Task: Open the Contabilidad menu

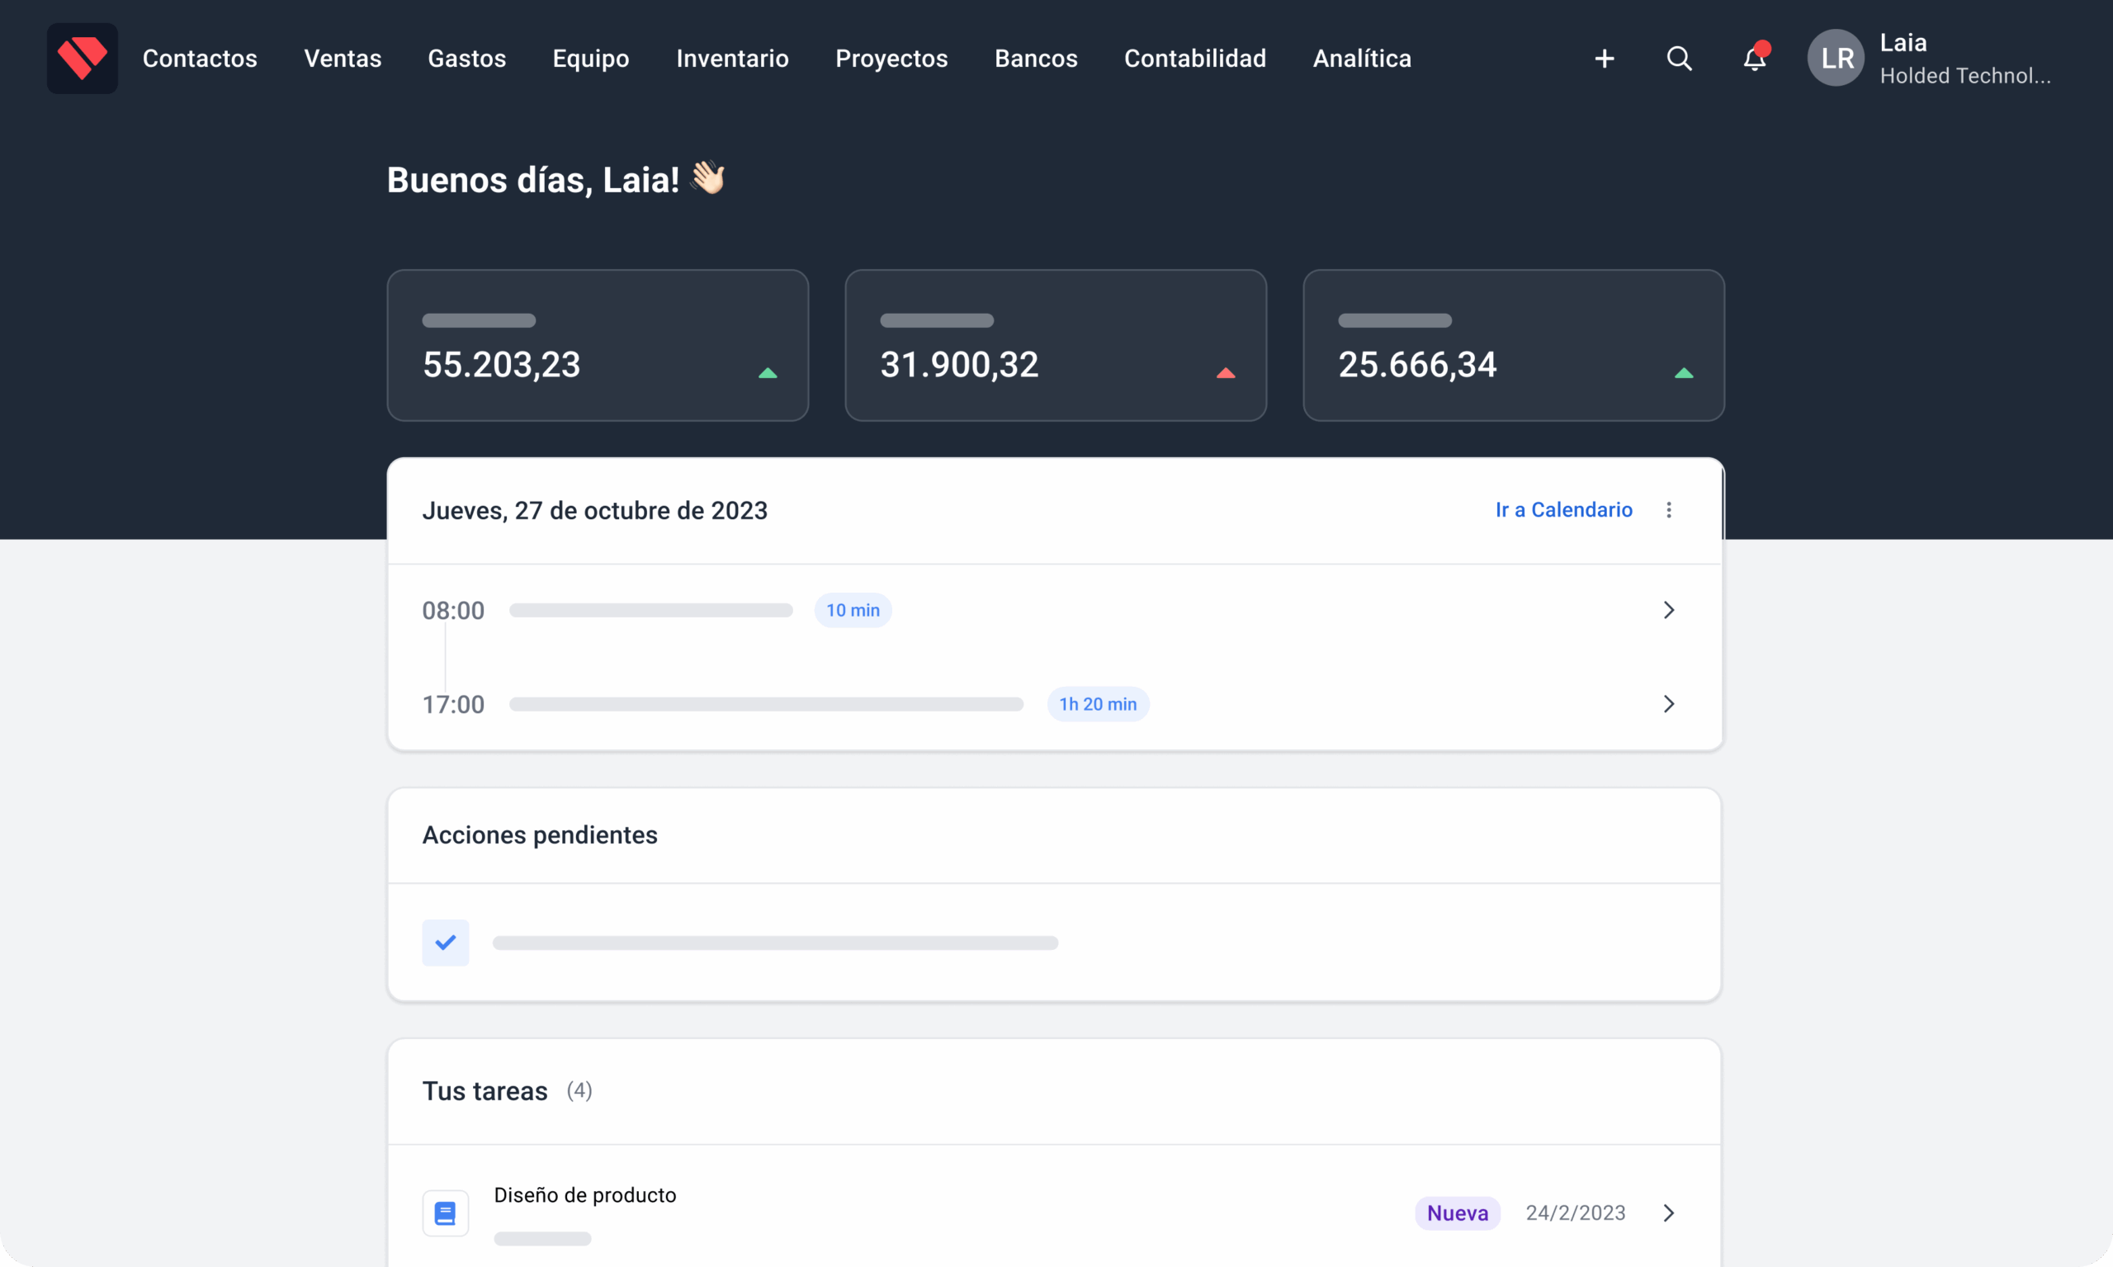Action: pyautogui.click(x=1194, y=58)
